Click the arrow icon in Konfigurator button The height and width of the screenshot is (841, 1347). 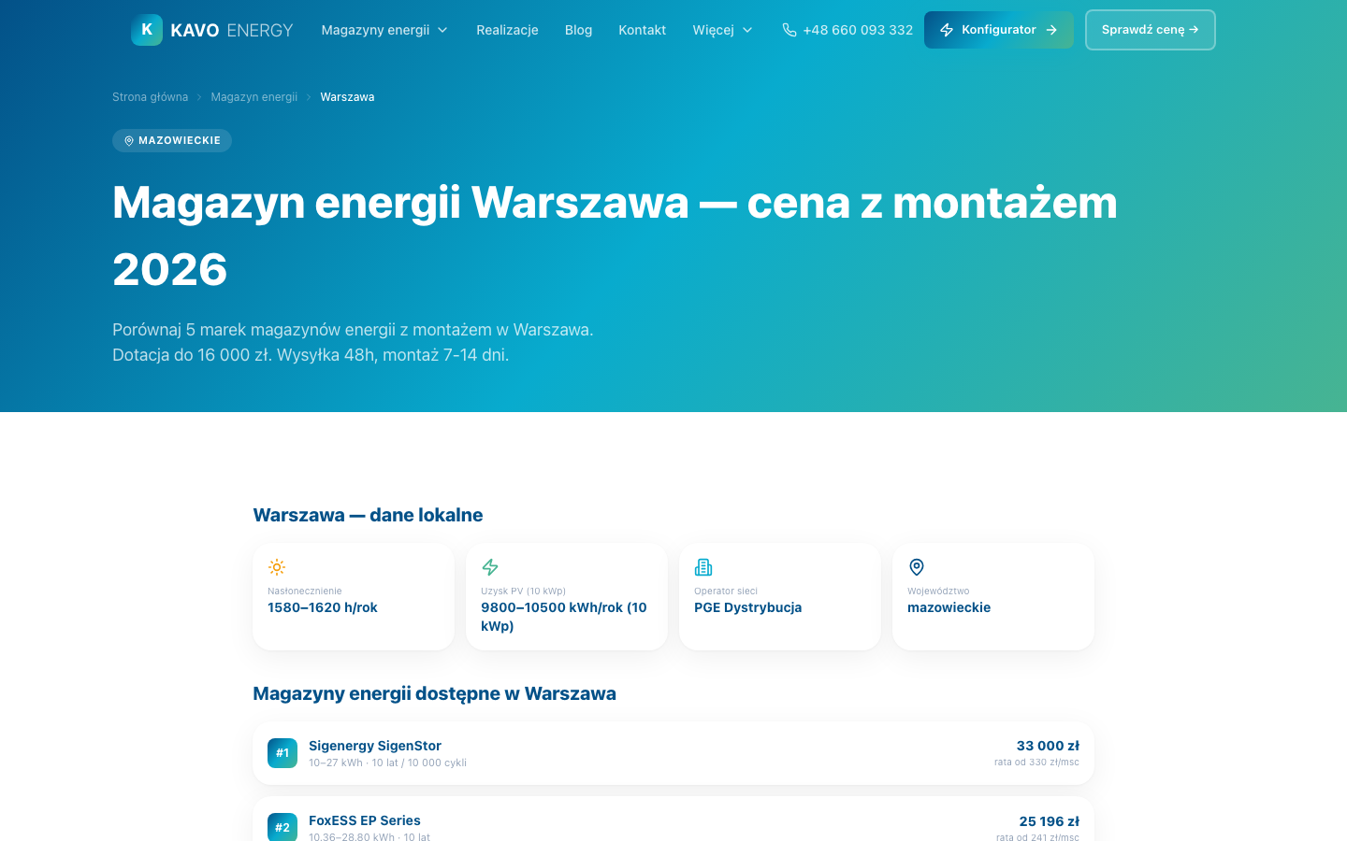click(1051, 30)
